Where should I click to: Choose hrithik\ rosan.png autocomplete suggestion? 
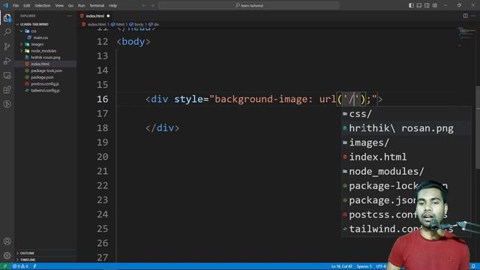pyautogui.click(x=406, y=128)
